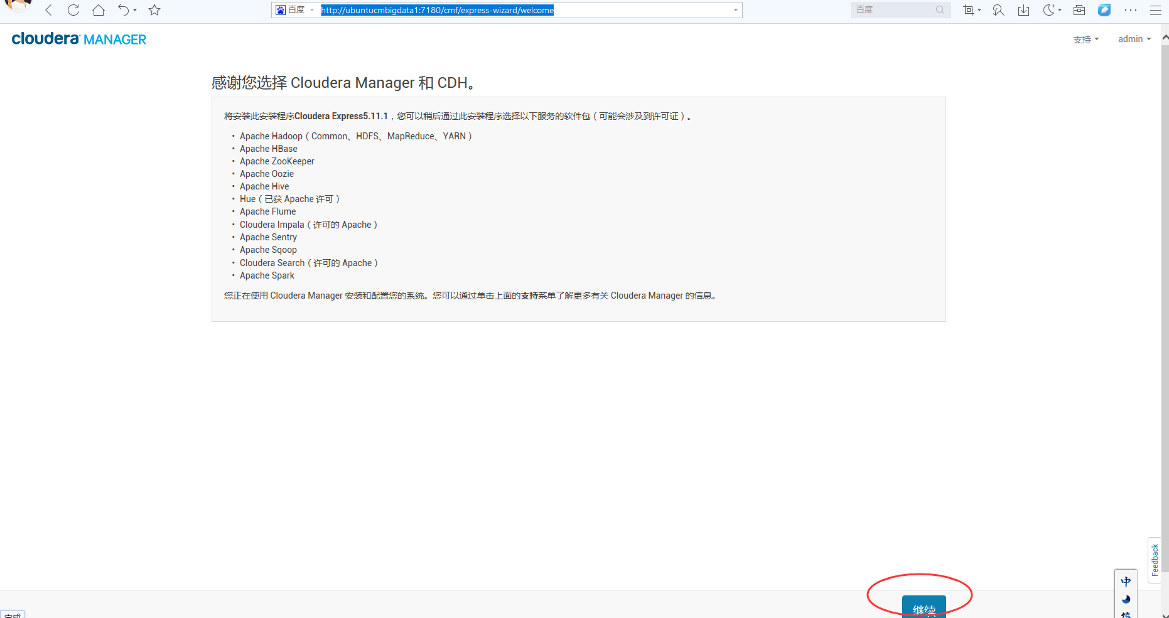Open search engine dropdown beside 百度
This screenshot has width=1169, height=618.
tap(312, 10)
